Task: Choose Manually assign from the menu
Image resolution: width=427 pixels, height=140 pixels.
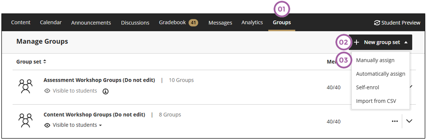Action: coord(375,60)
